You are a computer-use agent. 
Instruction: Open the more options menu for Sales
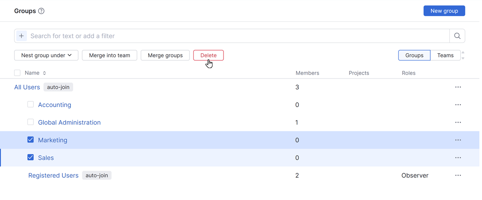458,158
